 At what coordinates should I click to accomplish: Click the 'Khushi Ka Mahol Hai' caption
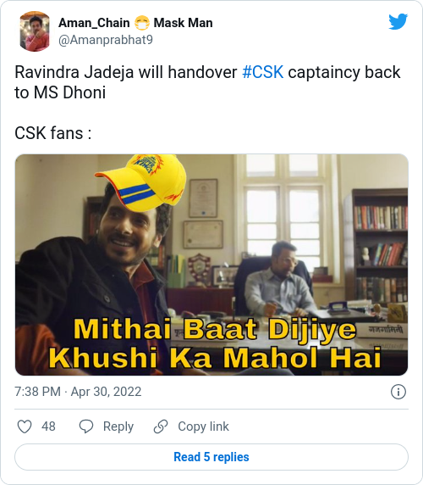point(214,358)
